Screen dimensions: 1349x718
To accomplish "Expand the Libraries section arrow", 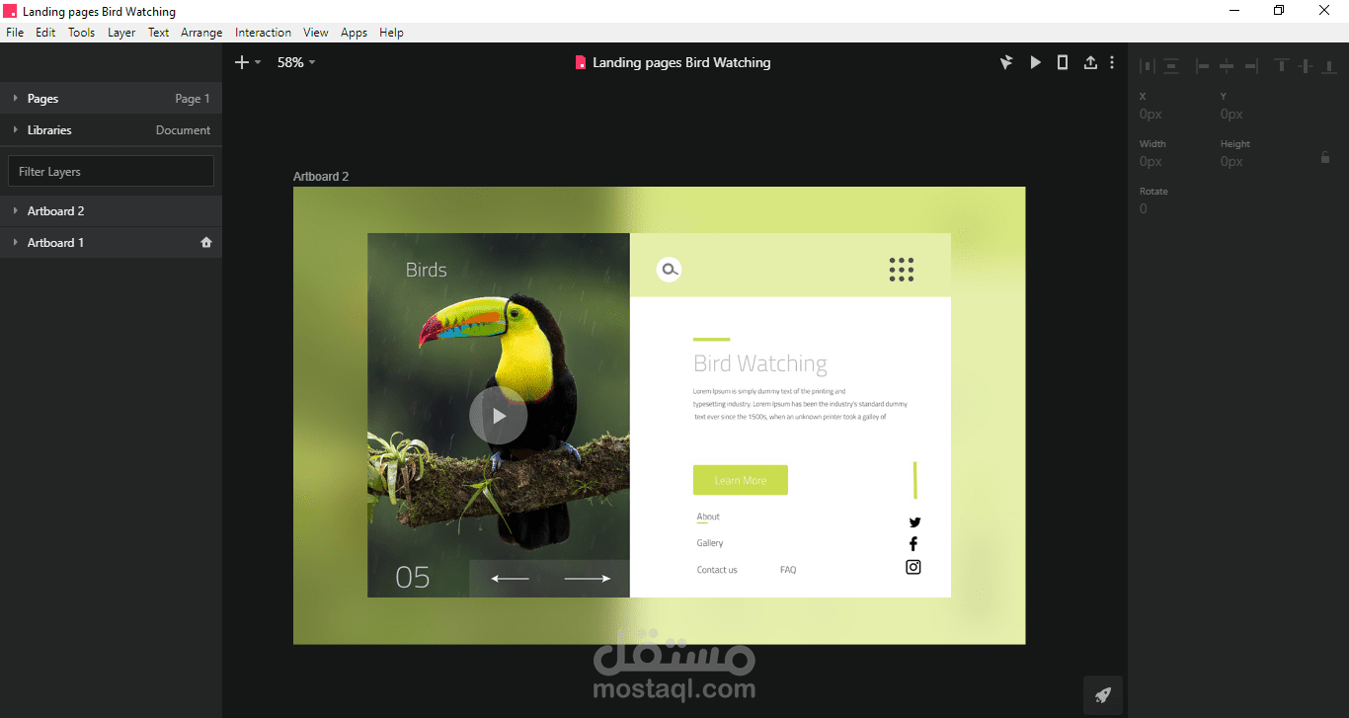I will tap(16, 130).
